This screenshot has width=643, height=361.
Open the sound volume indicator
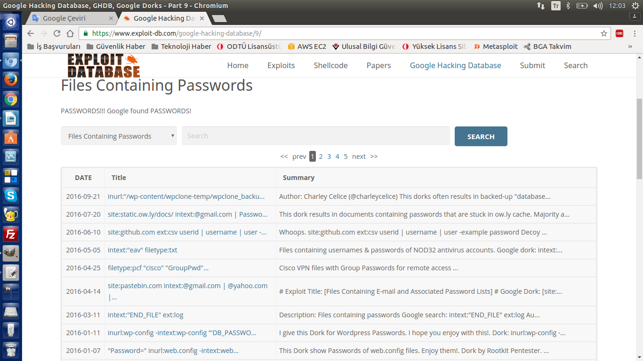pyautogui.click(x=598, y=6)
